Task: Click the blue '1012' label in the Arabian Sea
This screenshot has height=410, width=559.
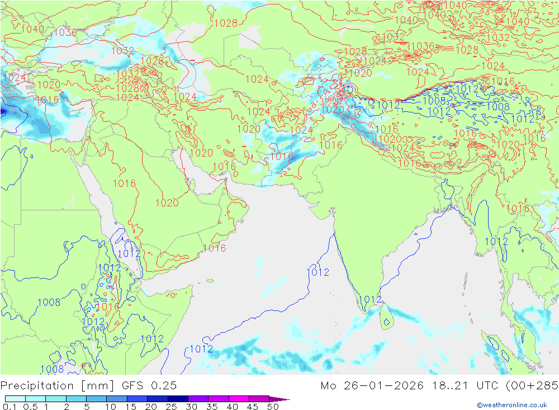Action: [x=318, y=272]
